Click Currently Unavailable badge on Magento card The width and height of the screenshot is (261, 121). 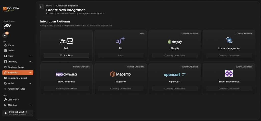[136, 67]
